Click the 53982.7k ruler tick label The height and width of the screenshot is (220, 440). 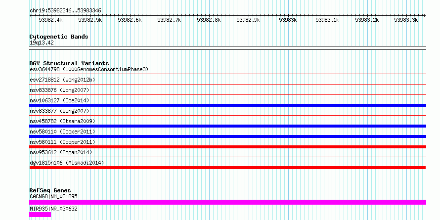(x=169, y=20)
